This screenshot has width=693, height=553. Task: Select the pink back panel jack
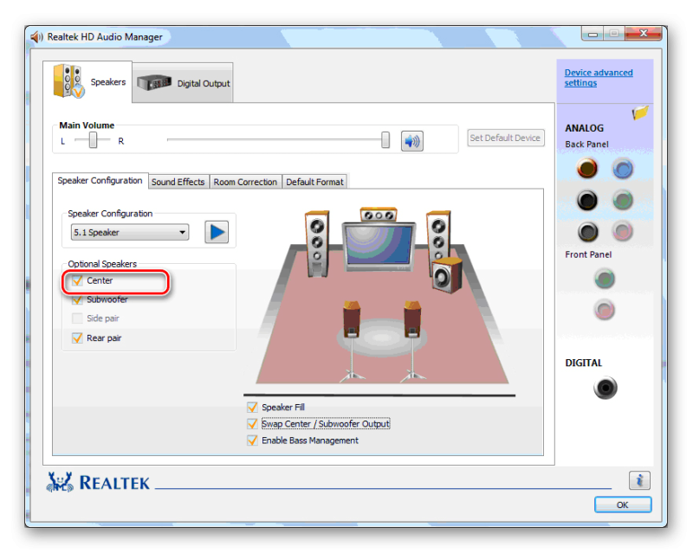622,231
